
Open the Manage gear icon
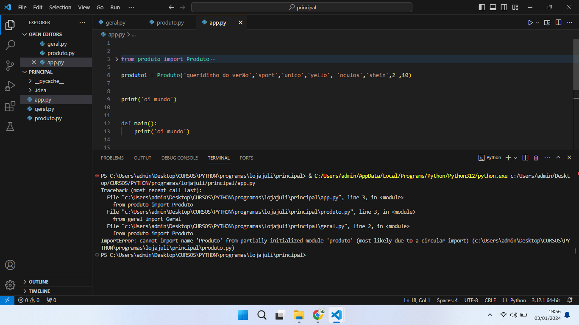(10, 285)
